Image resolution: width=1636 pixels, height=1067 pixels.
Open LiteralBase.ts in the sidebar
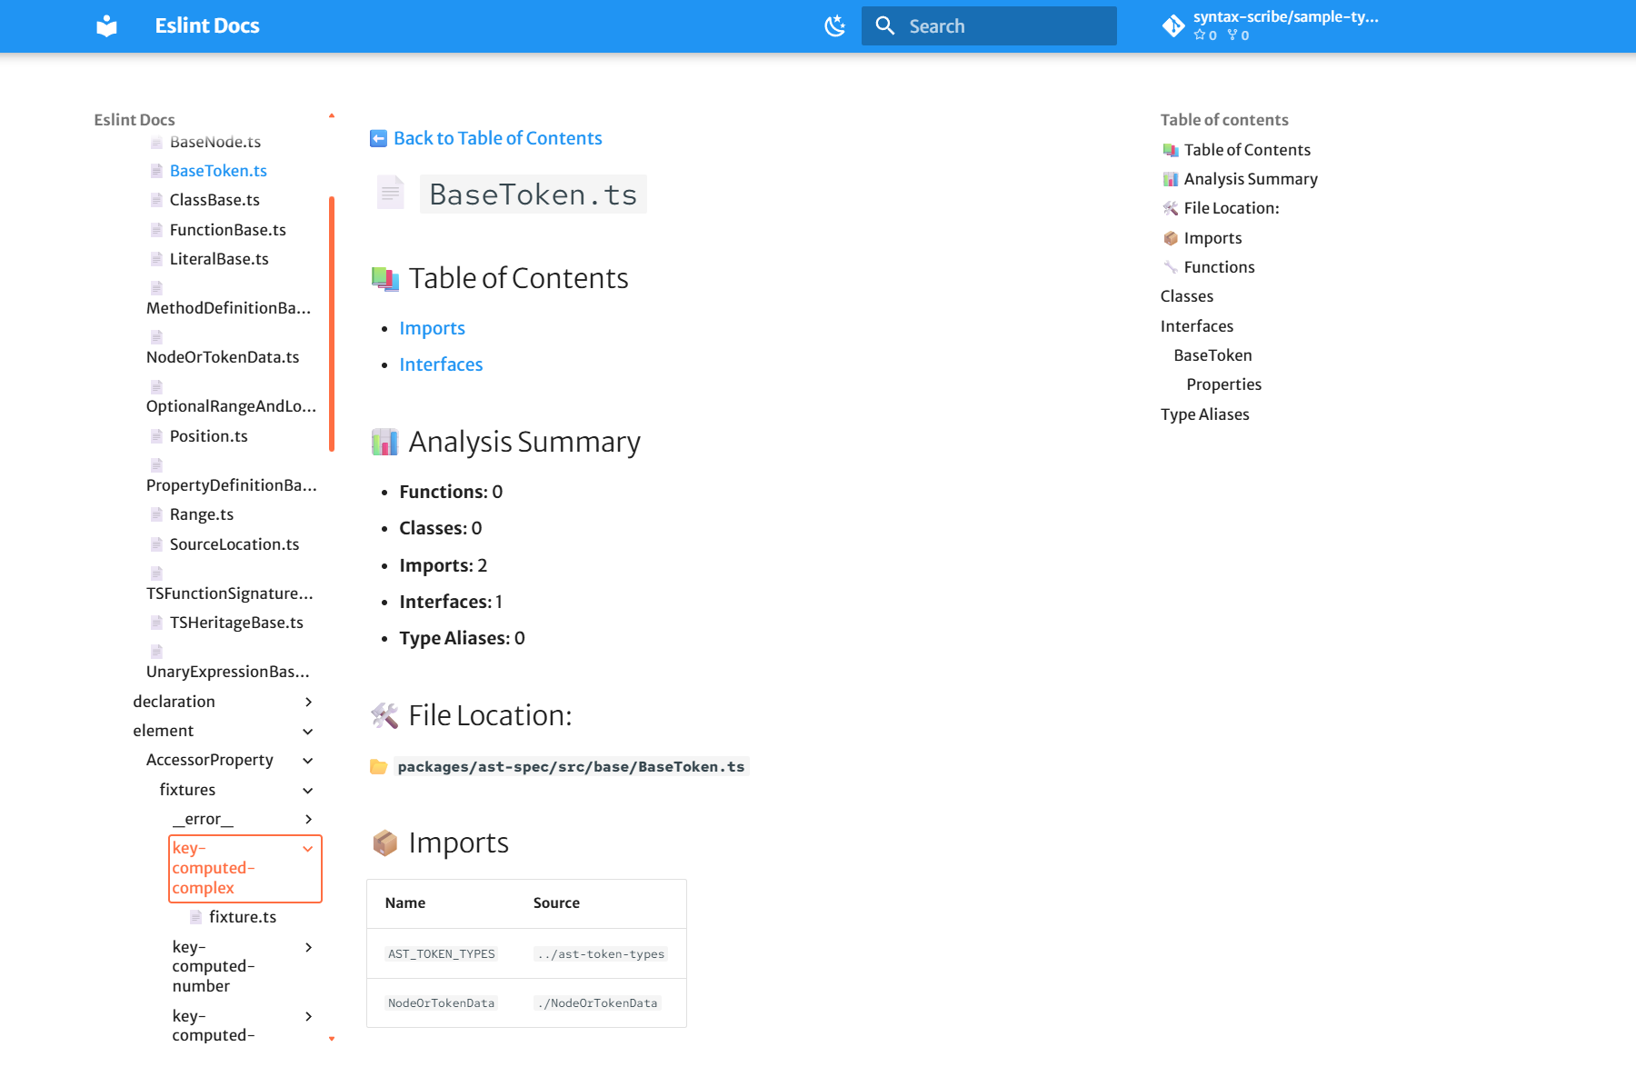[x=219, y=259]
